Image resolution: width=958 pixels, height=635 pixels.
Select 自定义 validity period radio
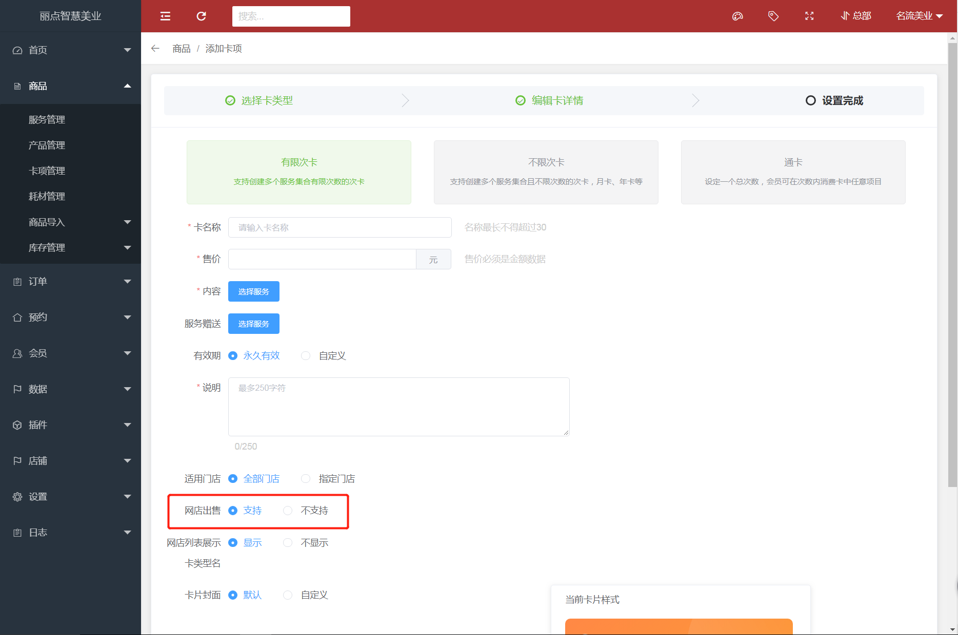tap(306, 355)
